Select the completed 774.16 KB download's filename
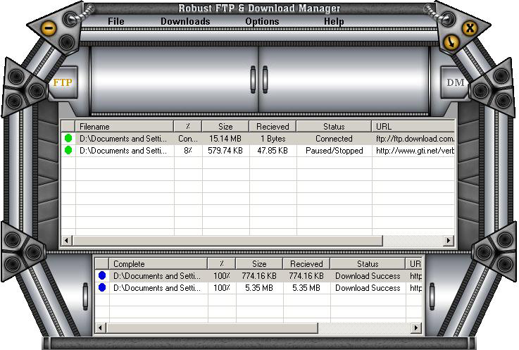This screenshot has height=350, width=519. (157, 276)
